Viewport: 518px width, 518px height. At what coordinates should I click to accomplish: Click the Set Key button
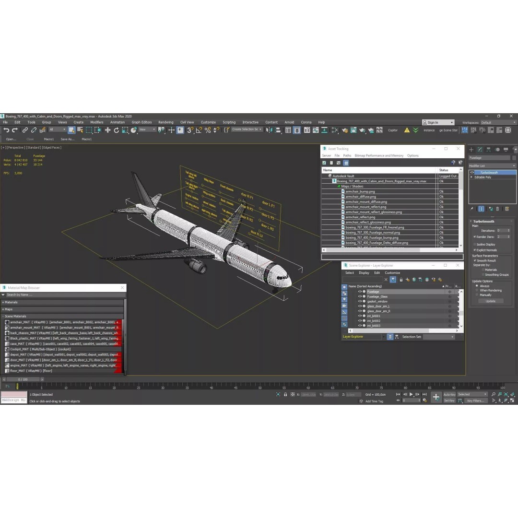coord(449,400)
